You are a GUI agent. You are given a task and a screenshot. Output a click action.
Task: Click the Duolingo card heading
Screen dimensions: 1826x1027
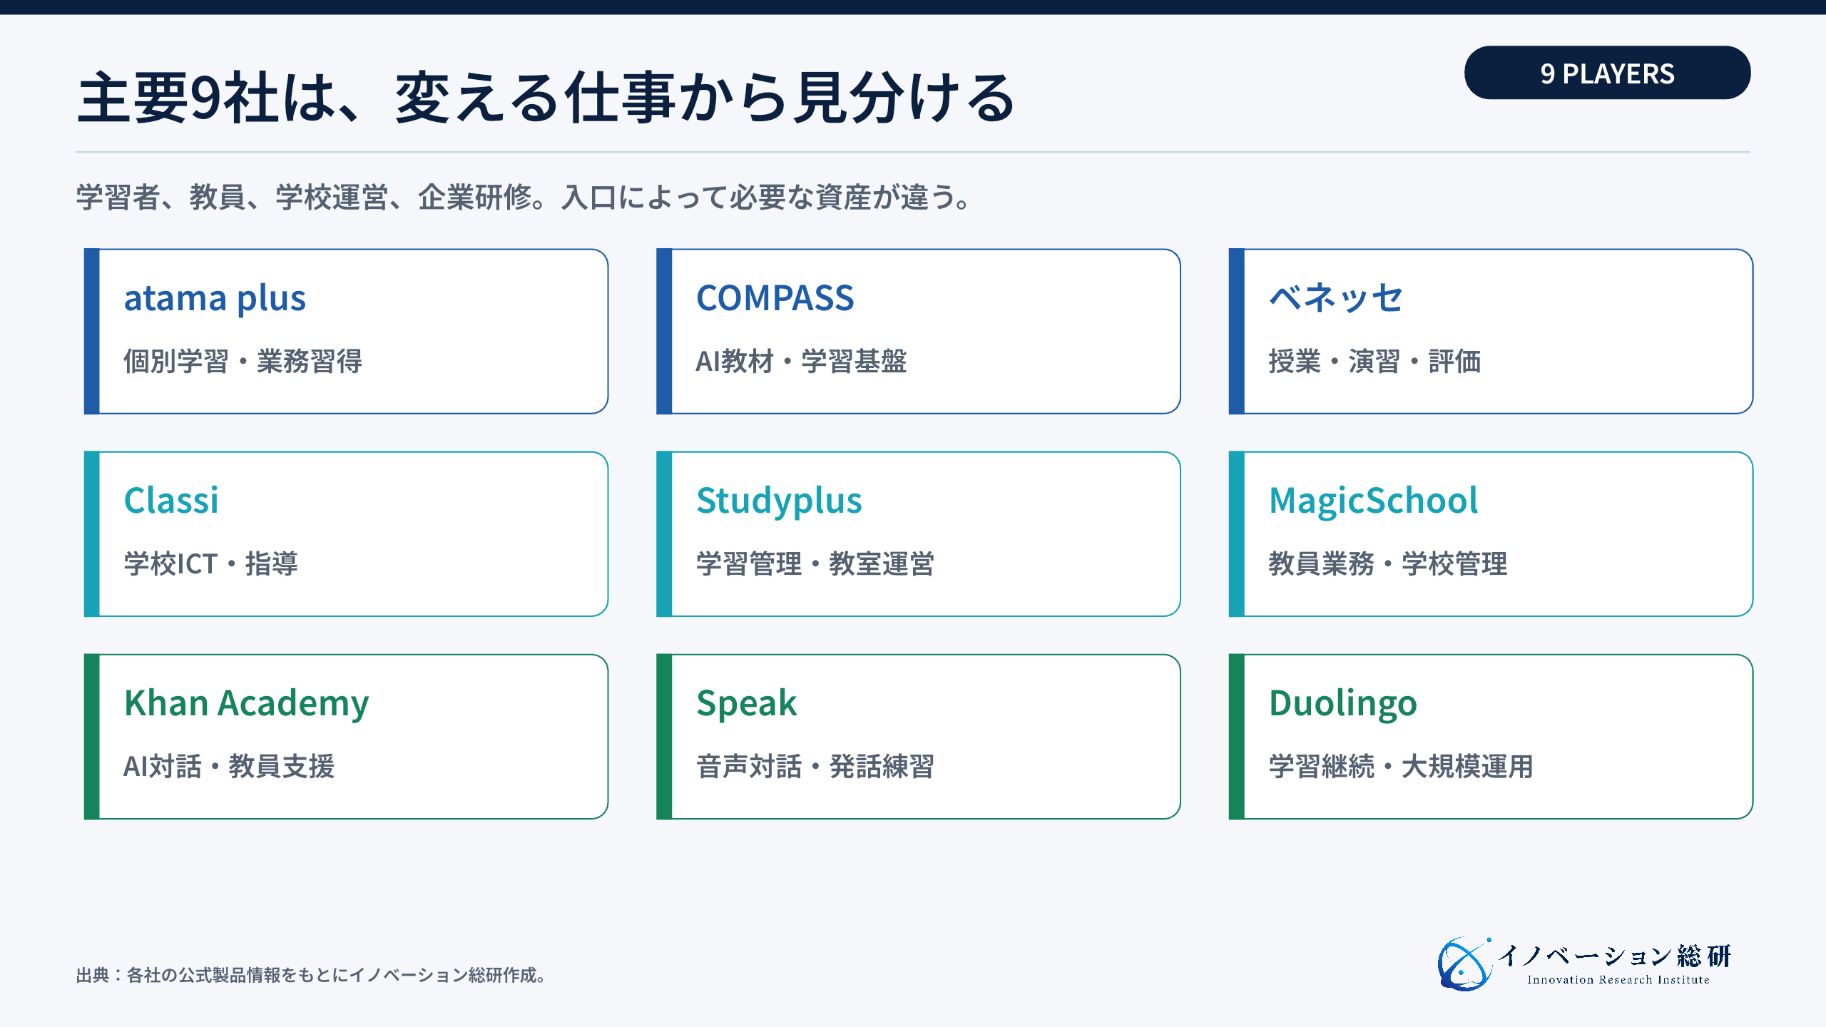1342,703
